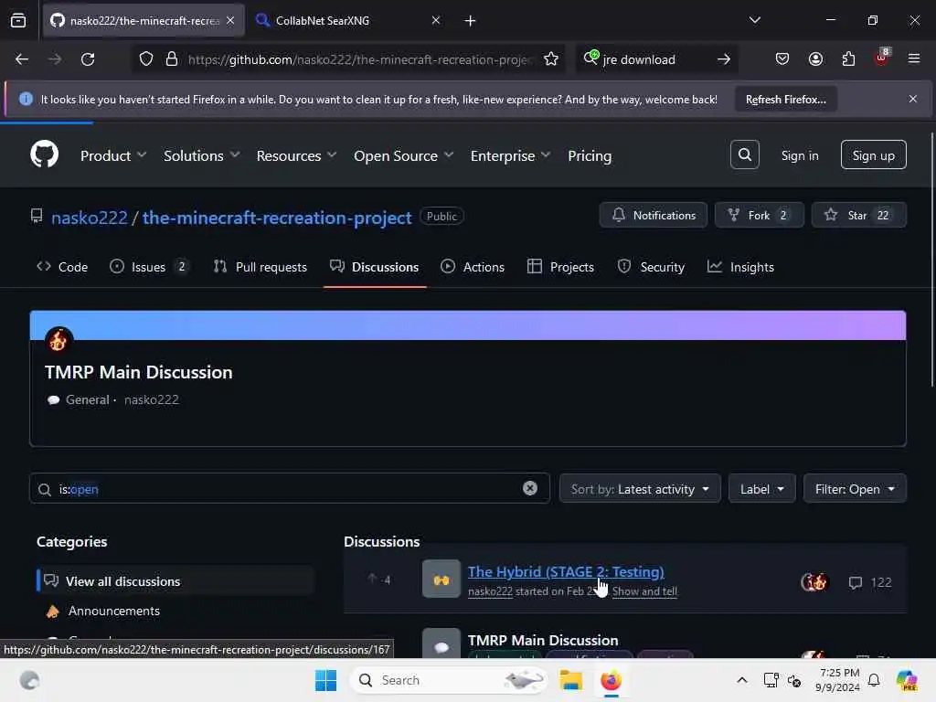Open the tracking protection shield icon
The height and width of the screenshot is (702, 936).
[x=146, y=59]
